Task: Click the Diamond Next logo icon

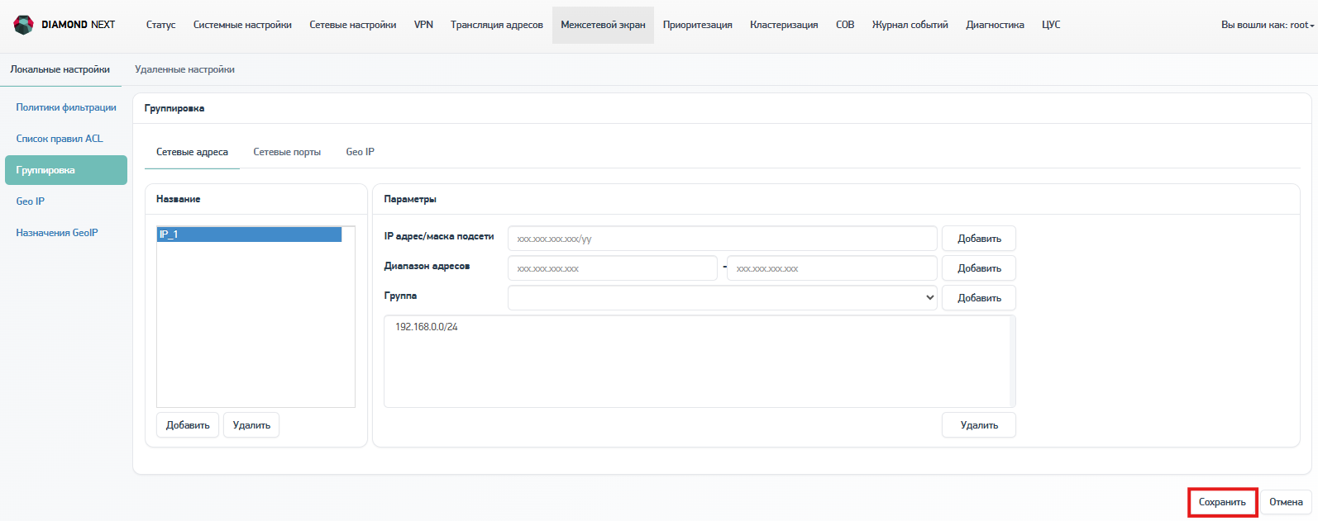Action: tap(24, 25)
